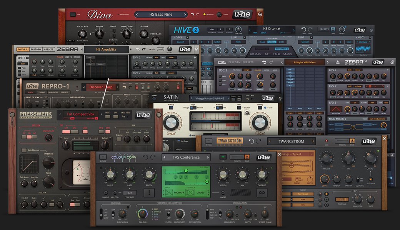Click the Threshold knob in Presswerk
This screenshot has height=230, width=400.
point(48,162)
